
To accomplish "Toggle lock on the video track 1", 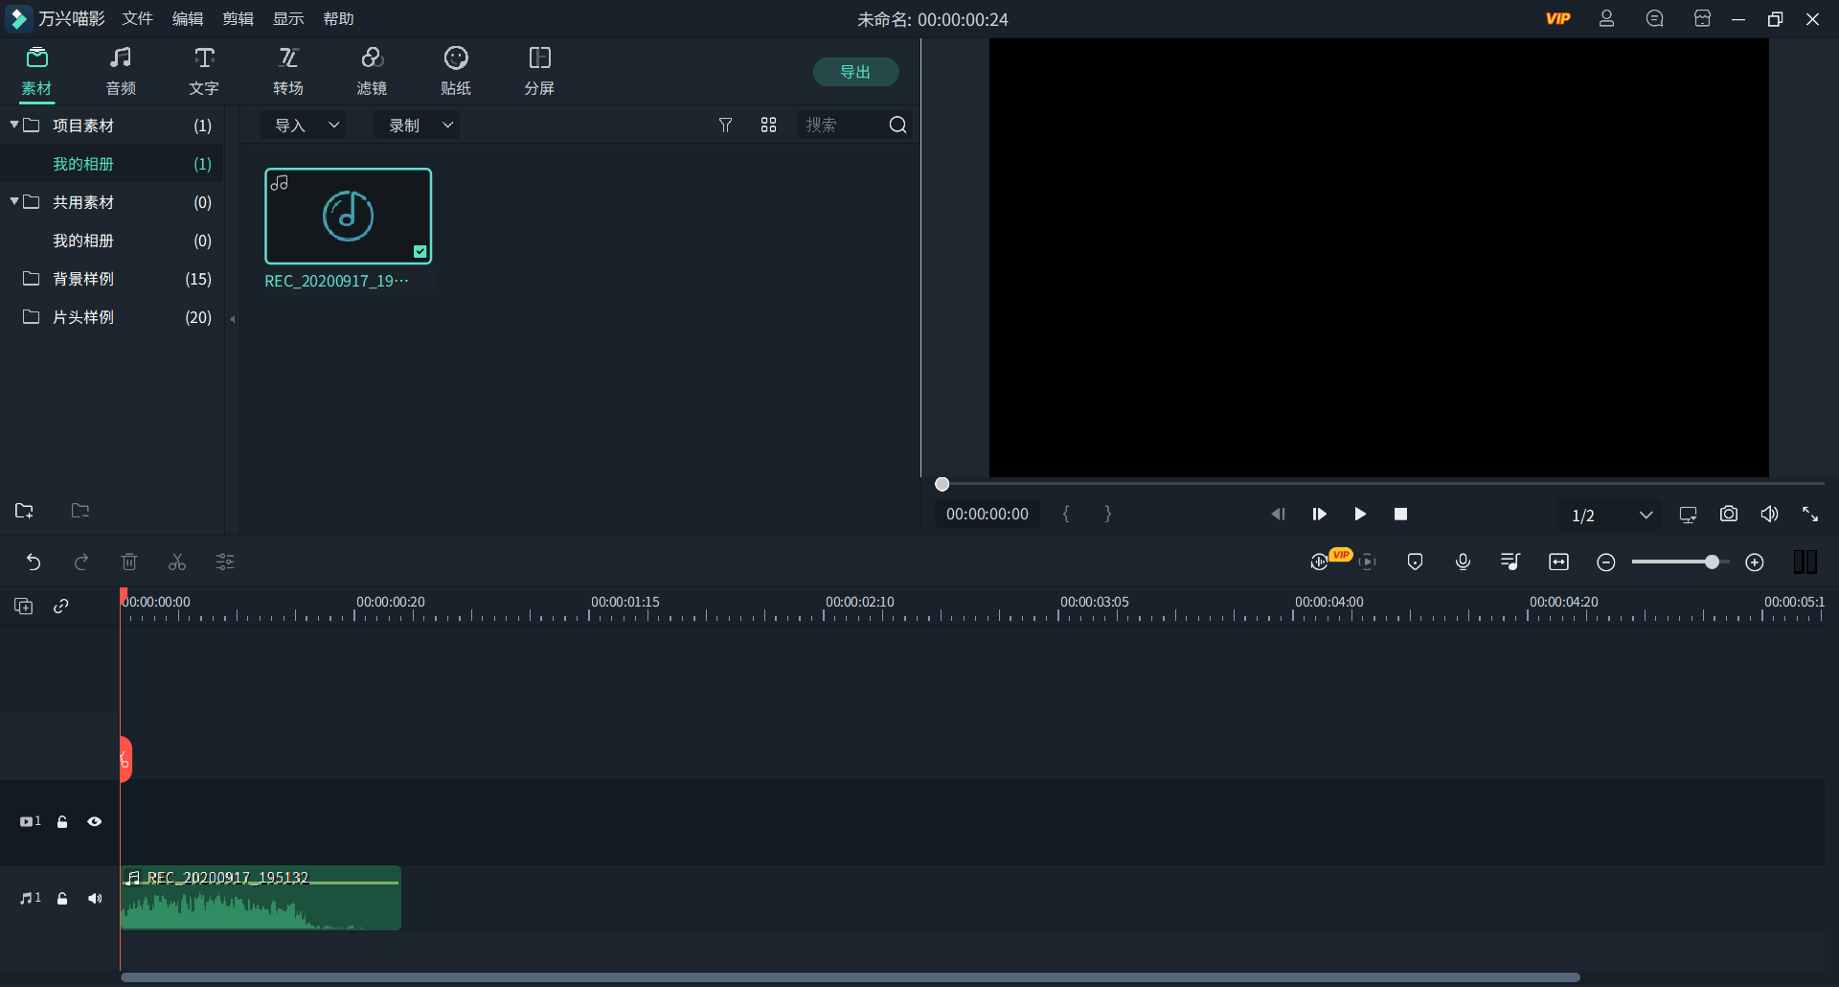I will click(62, 822).
